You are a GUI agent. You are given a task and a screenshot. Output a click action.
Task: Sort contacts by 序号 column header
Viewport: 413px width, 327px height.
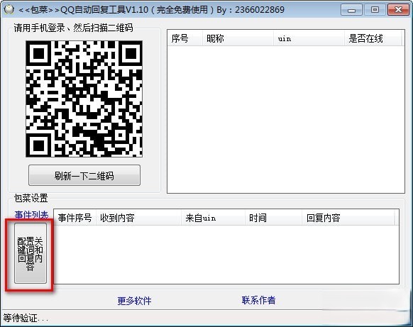pyautogui.click(x=185, y=38)
